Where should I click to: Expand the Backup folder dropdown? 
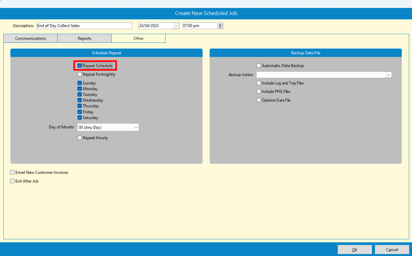(x=389, y=75)
